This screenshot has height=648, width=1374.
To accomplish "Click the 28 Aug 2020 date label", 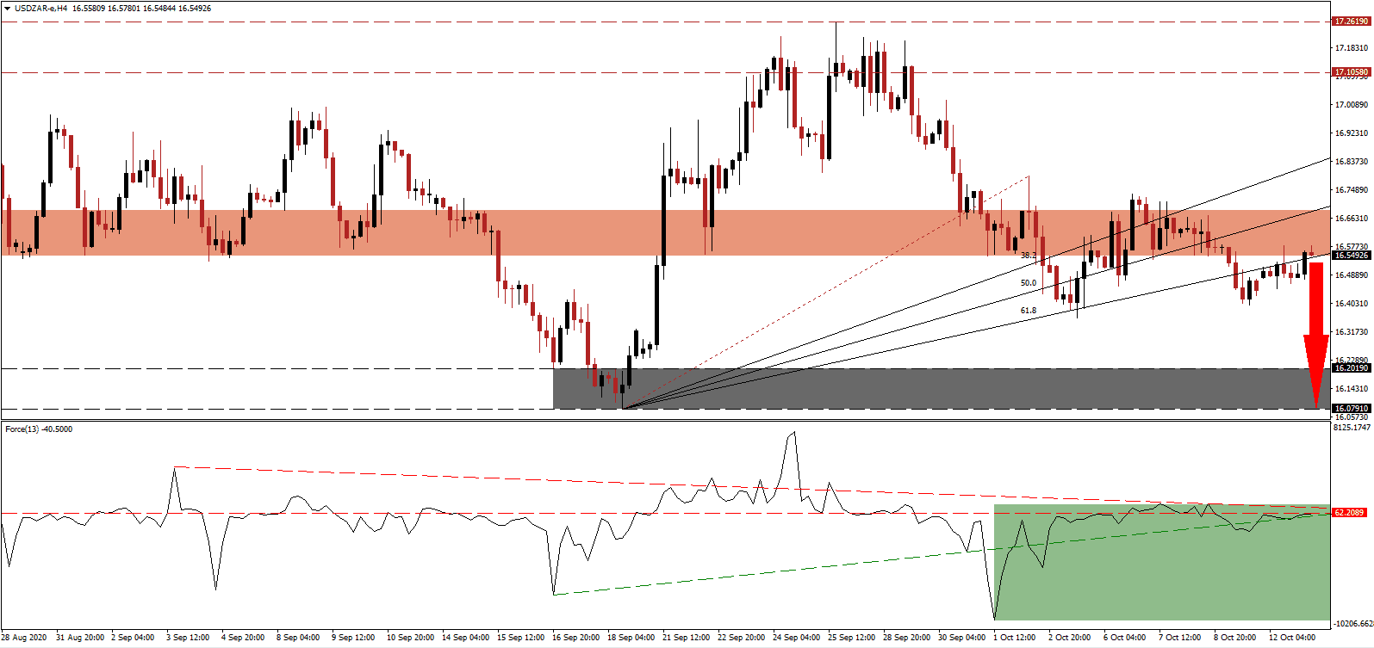I will pyautogui.click(x=25, y=638).
